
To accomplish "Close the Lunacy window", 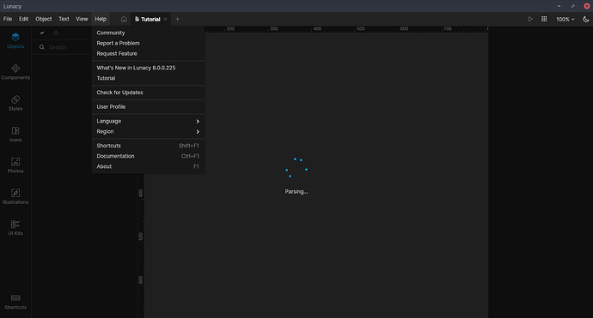I will pyautogui.click(x=587, y=6).
